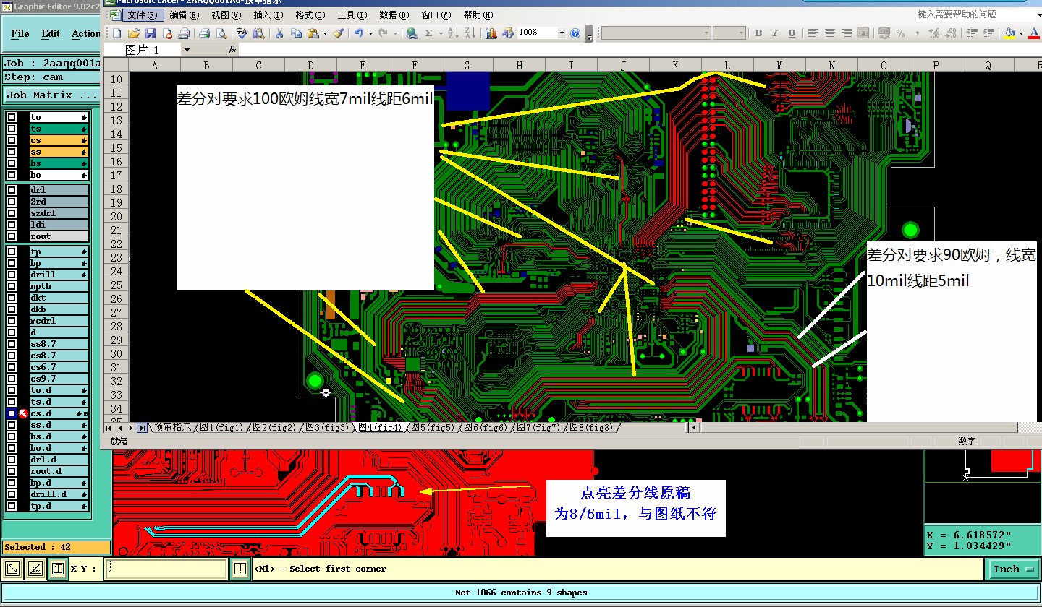Open the 格式 (Format) menu in Excel
This screenshot has width=1042, height=607.
(310, 14)
